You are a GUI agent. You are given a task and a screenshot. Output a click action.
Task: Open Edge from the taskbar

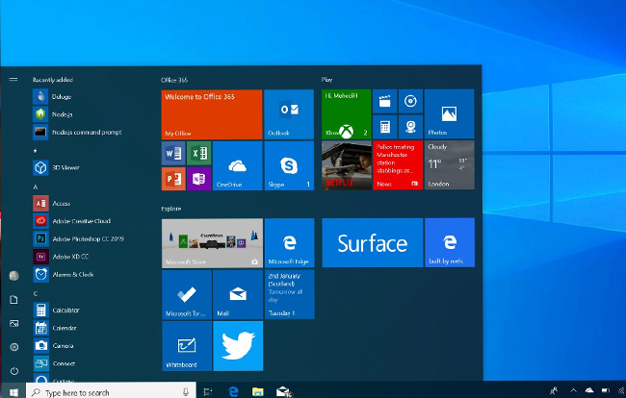tap(233, 392)
